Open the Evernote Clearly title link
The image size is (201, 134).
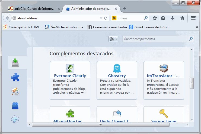pos(70,76)
